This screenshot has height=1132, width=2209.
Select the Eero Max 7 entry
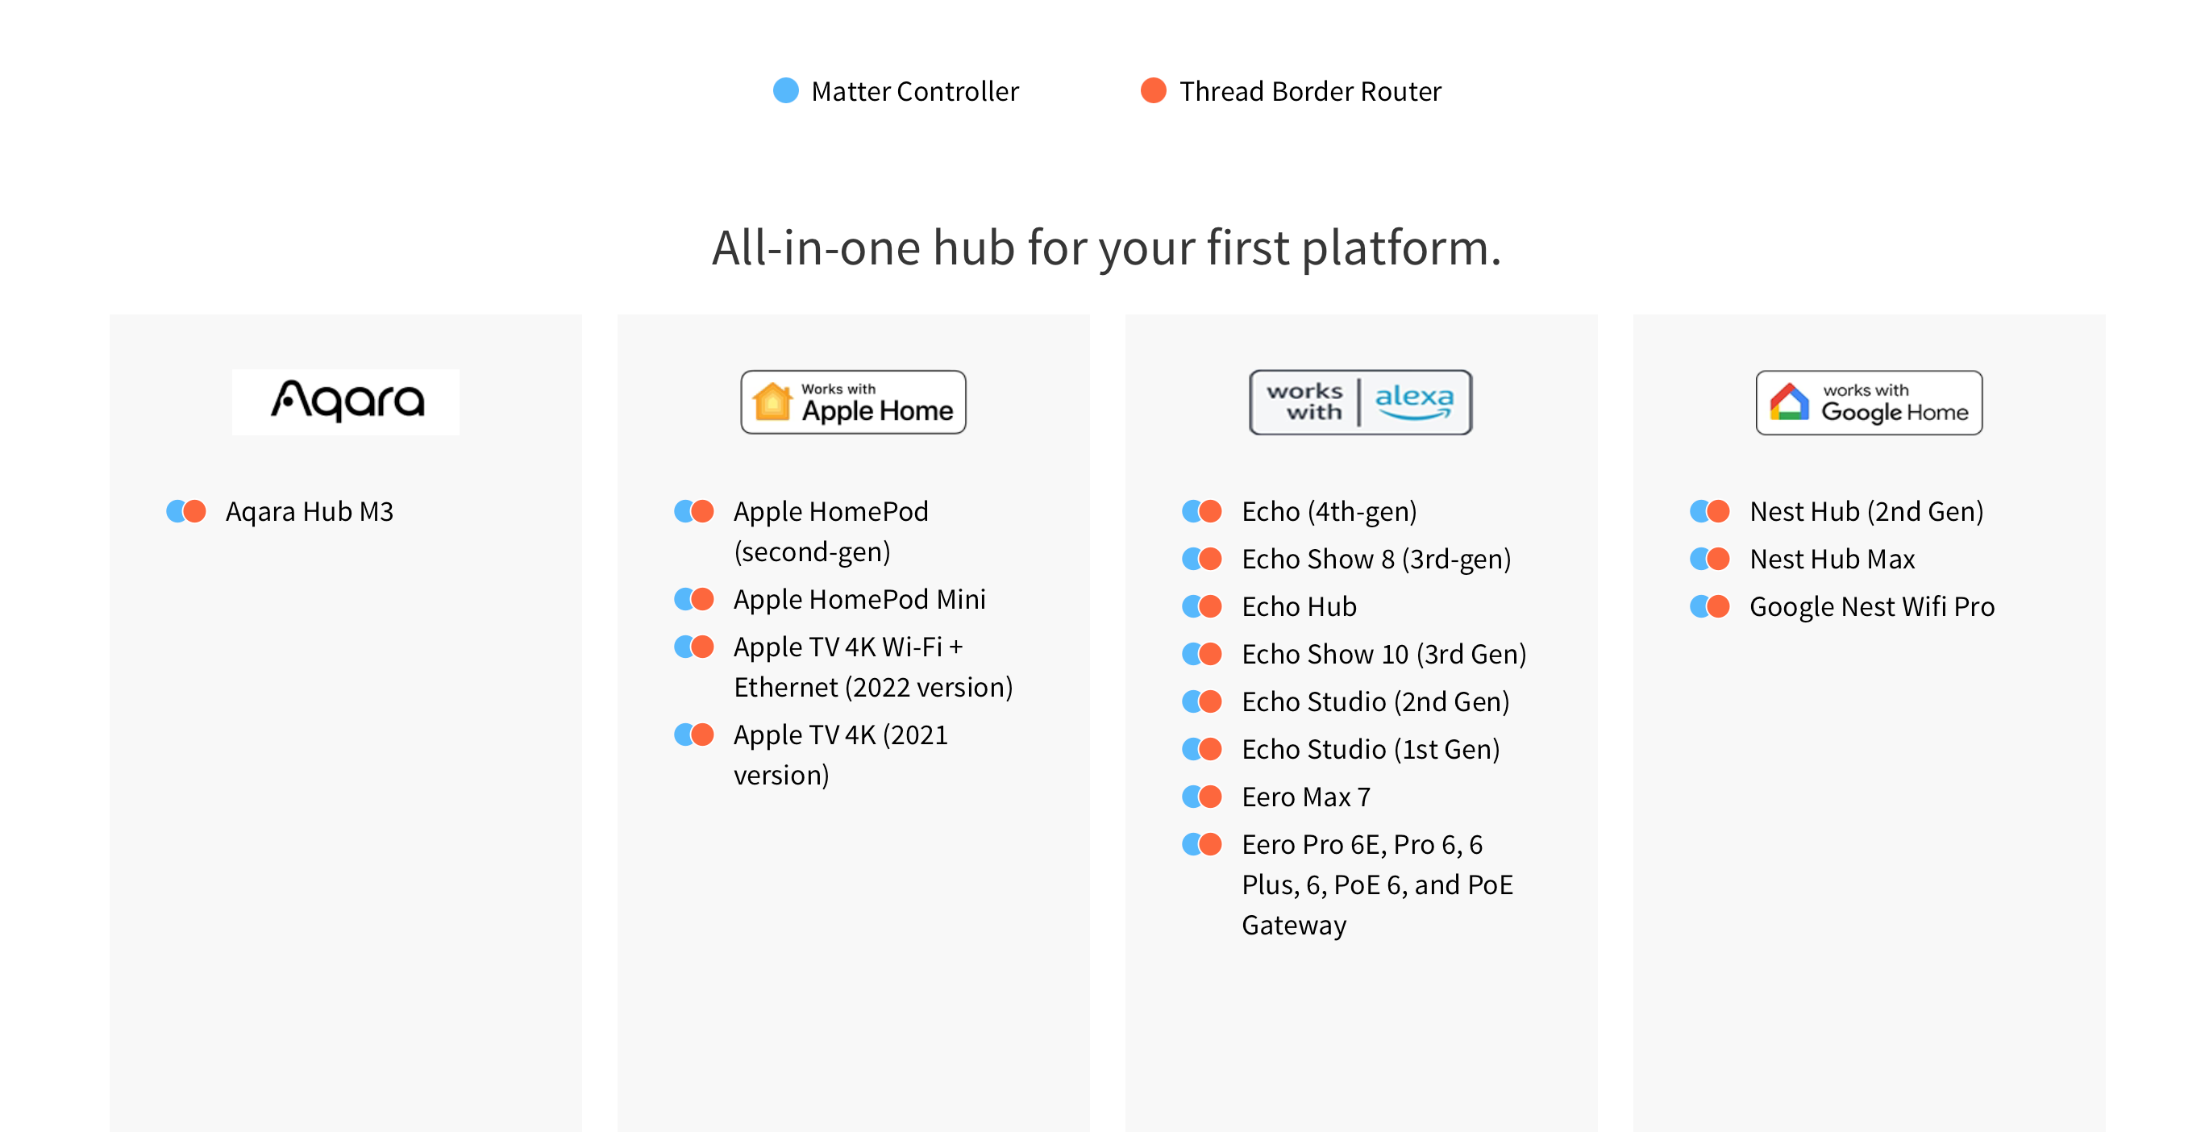[x=1306, y=797]
